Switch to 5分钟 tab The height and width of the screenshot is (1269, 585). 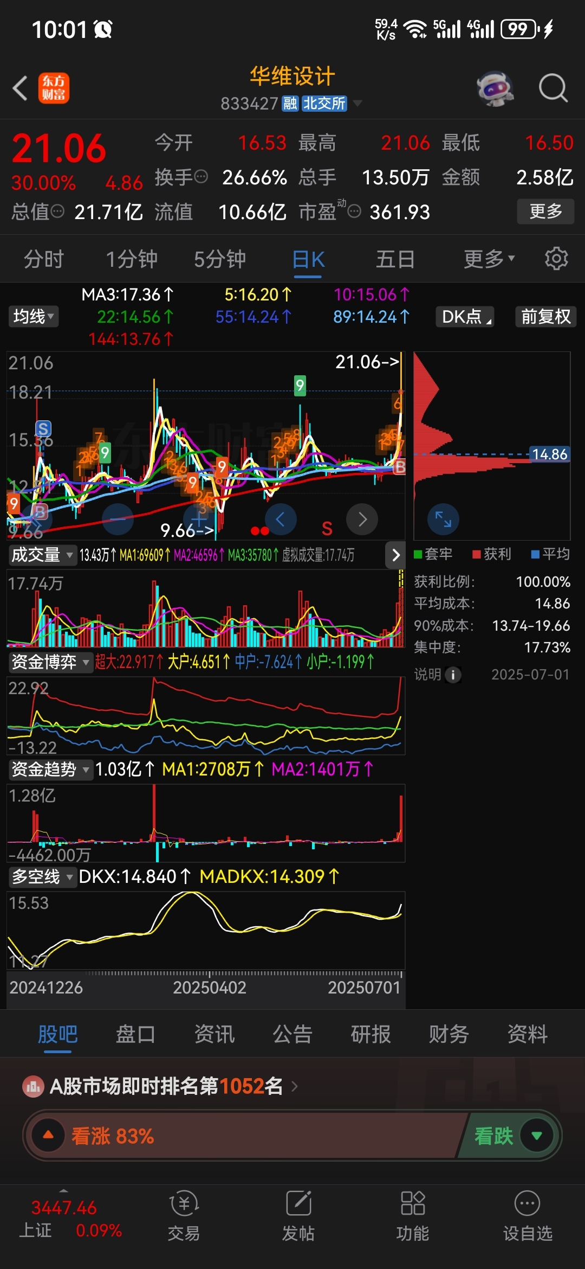220,259
